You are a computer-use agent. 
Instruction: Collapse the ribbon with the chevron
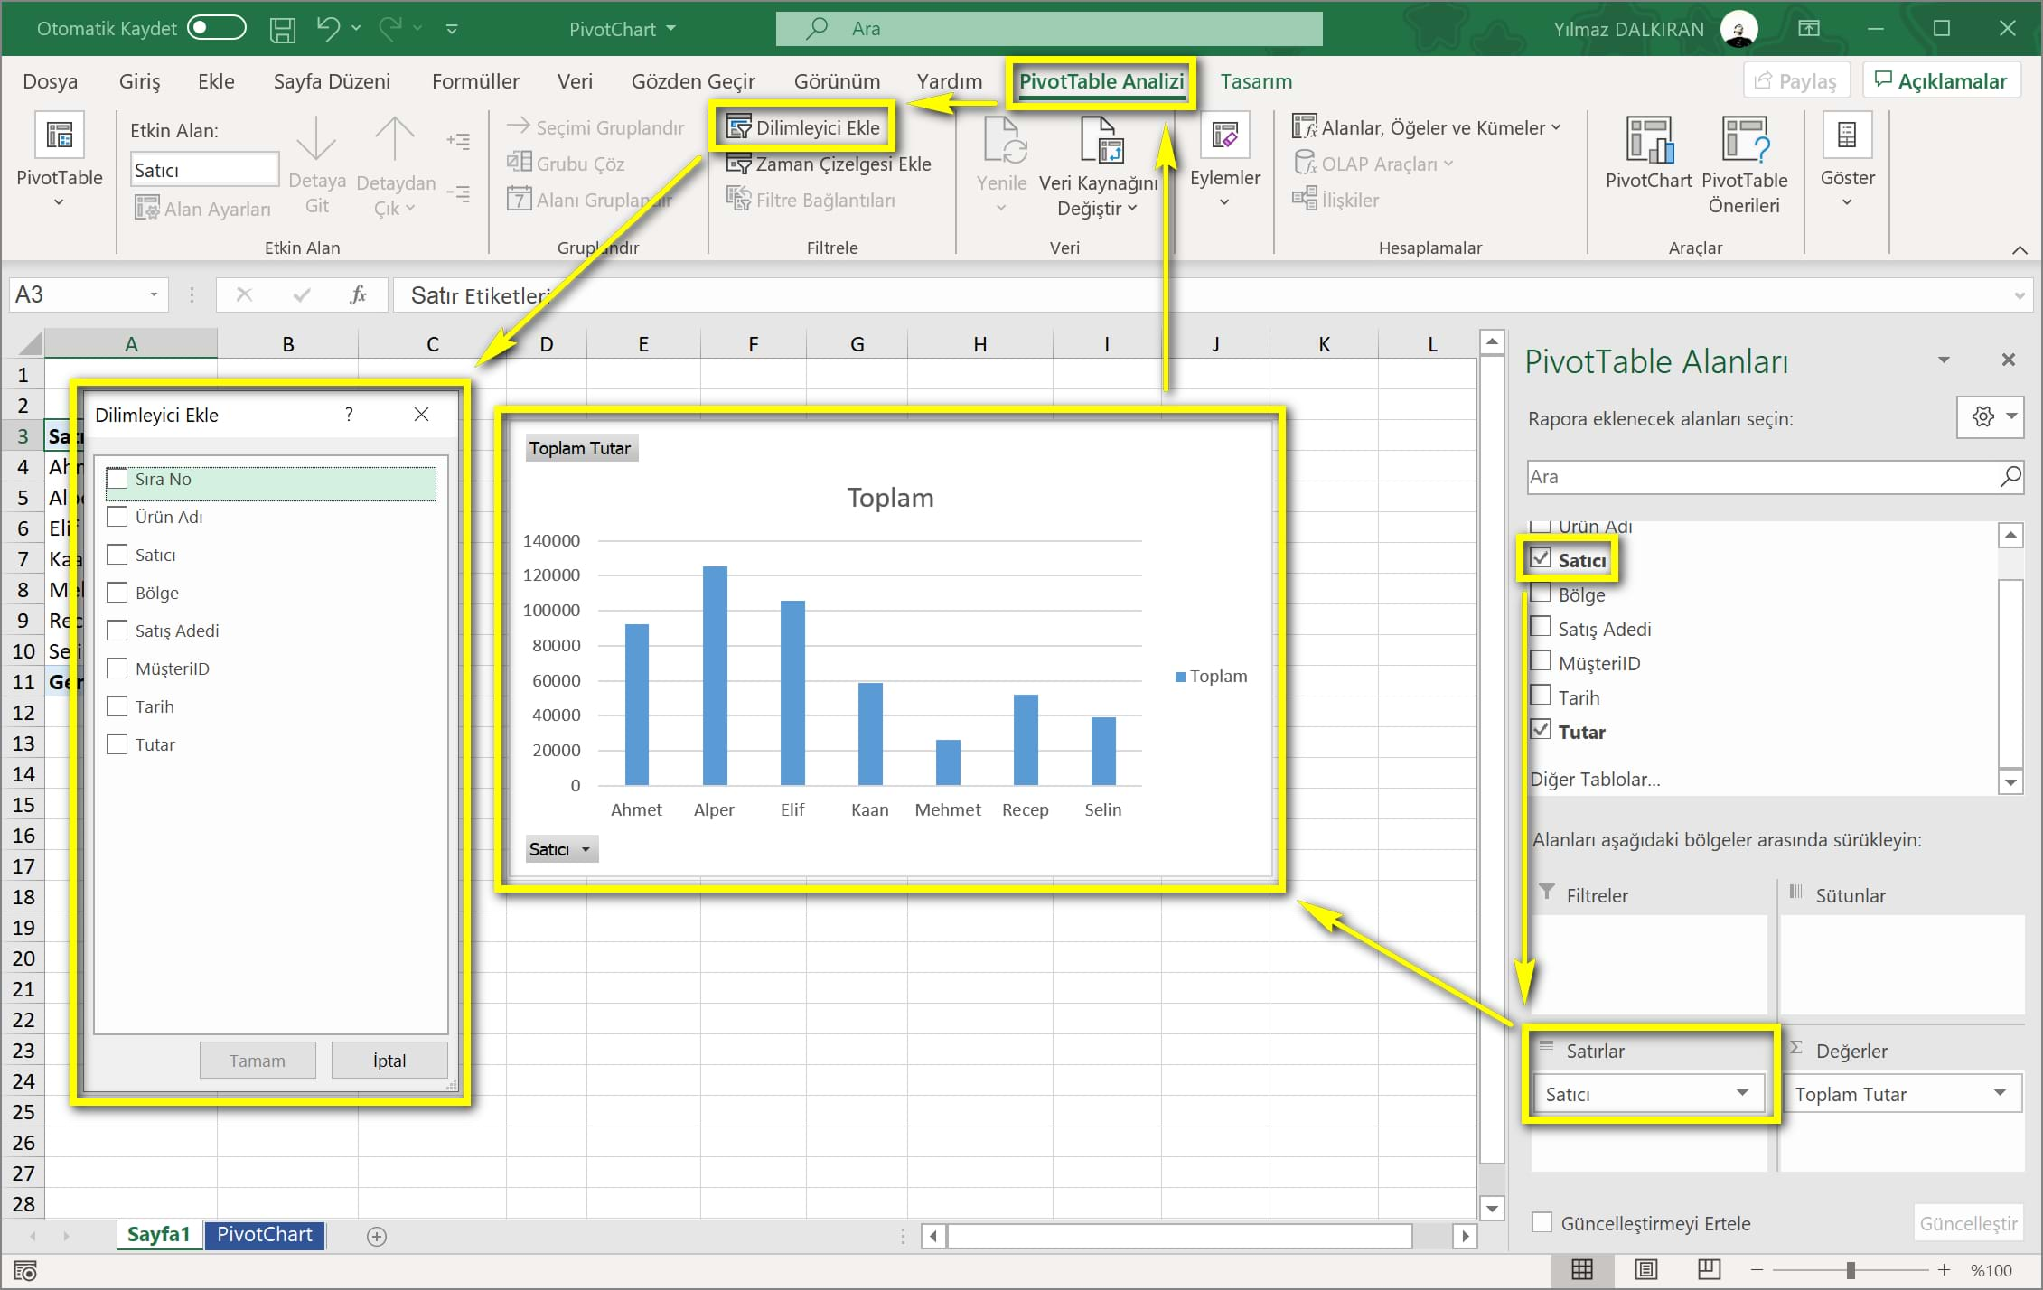(2020, 250)
